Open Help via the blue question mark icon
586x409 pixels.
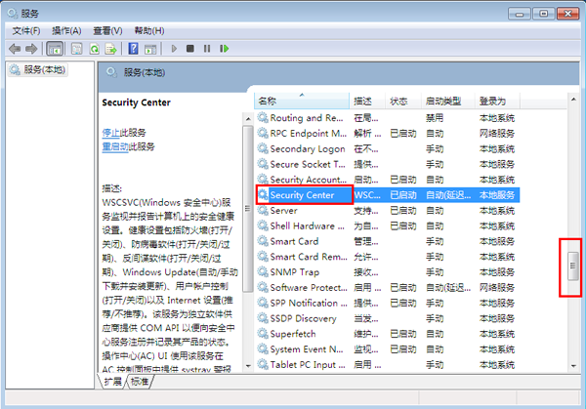[132, 48]
